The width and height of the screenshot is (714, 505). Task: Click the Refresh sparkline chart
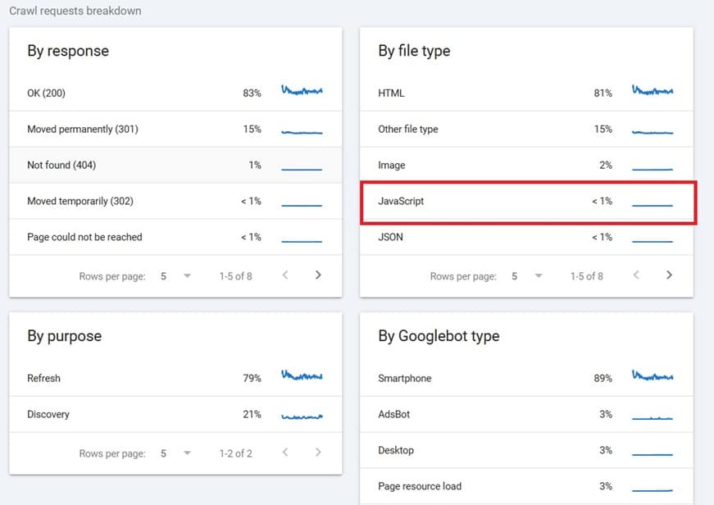(x=301, y=376)
